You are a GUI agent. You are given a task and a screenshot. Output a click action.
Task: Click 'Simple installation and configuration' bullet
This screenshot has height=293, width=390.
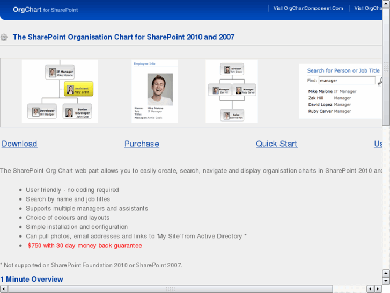77,227
